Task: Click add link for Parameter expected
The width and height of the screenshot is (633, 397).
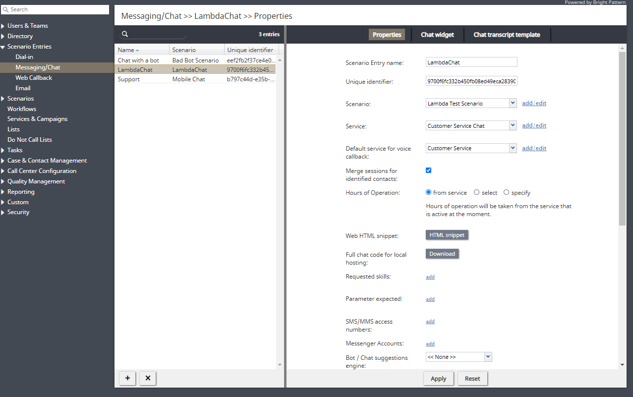Action: 430,299
